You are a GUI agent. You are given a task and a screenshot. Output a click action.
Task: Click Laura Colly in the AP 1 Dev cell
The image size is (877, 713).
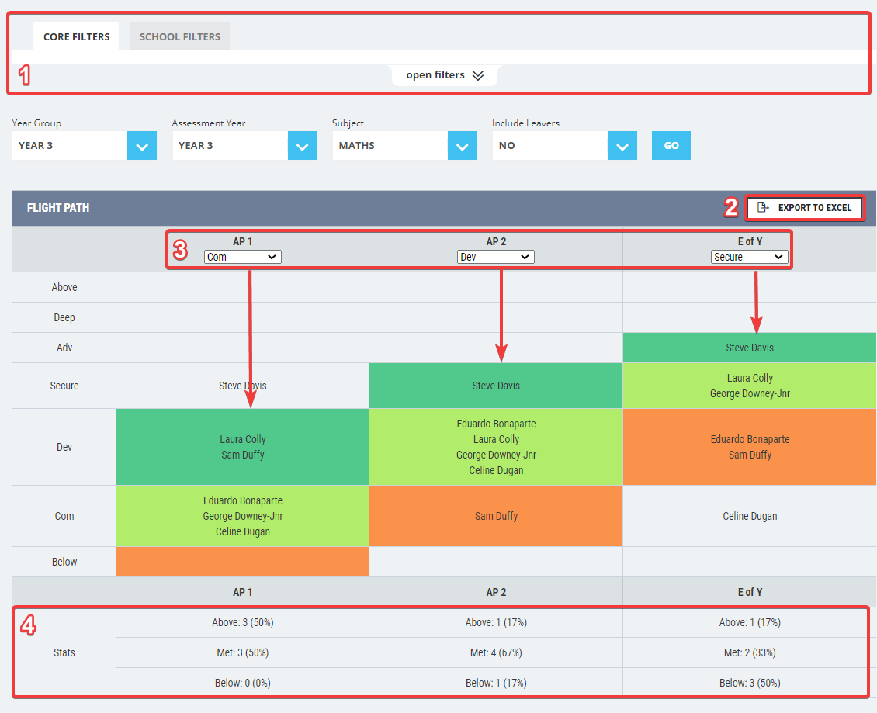(x=243, y=440)
